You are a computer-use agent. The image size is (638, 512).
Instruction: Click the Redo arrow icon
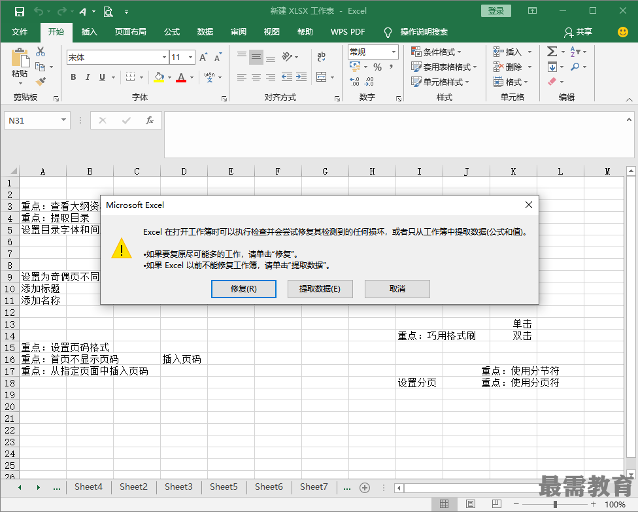62,11
